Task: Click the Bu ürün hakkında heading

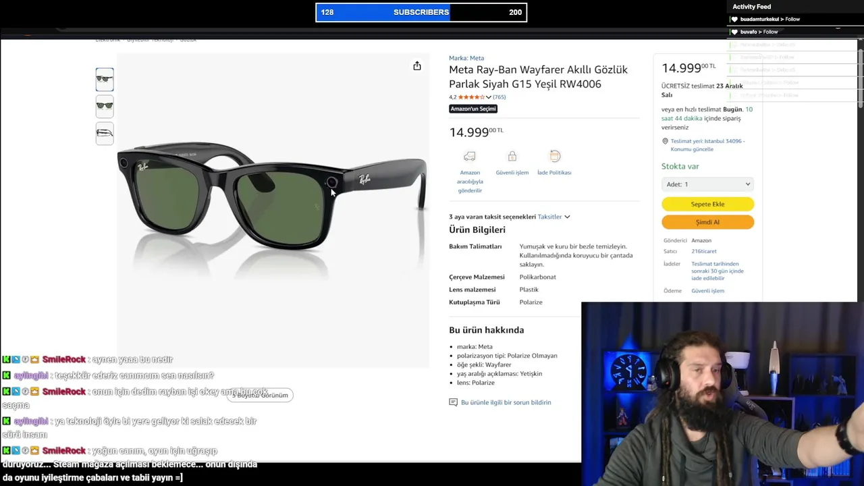Action: 486,330
